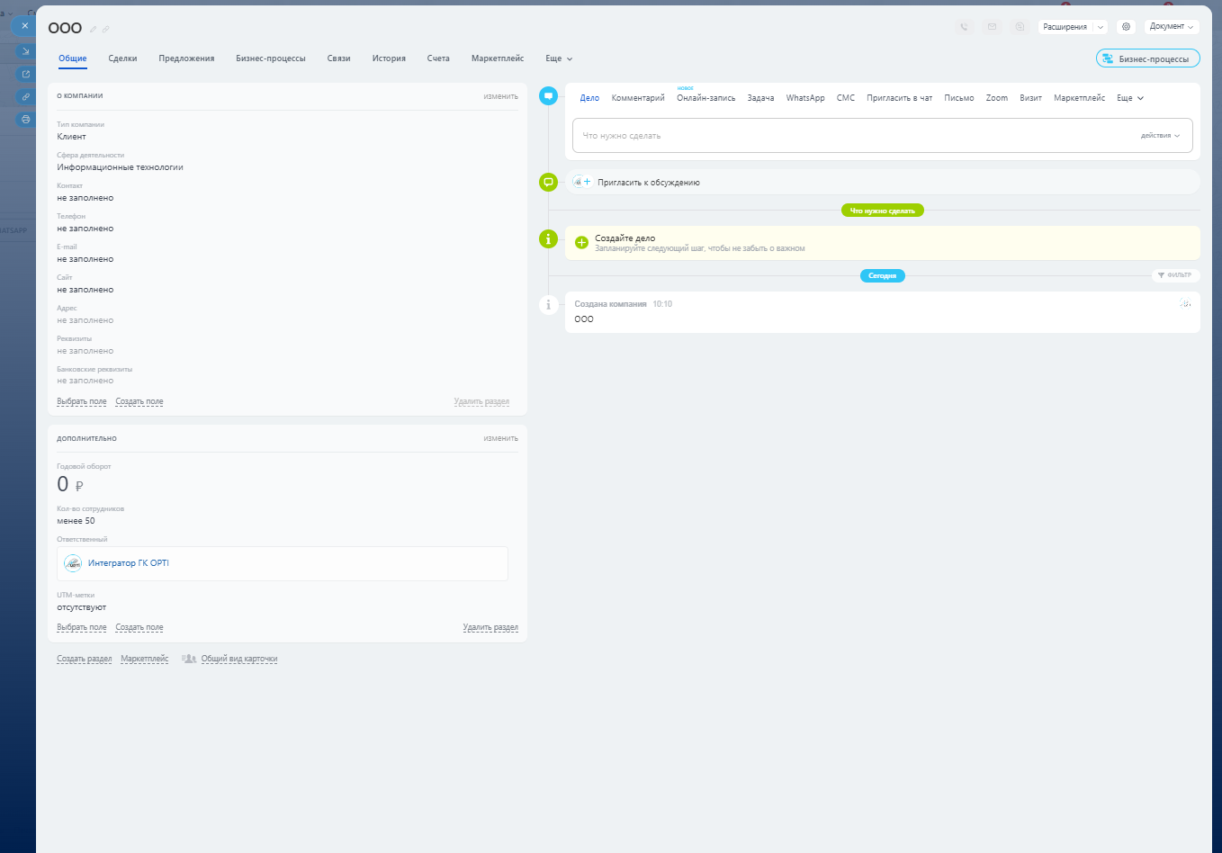Click the 'Что нужно сделать' input field

click(846, 136)
